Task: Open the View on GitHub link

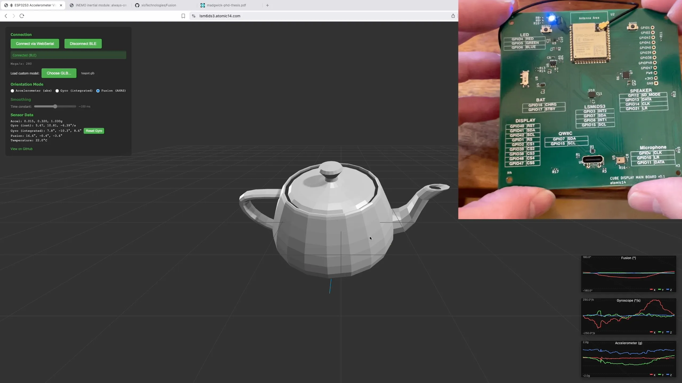Action: coord(21,149)
